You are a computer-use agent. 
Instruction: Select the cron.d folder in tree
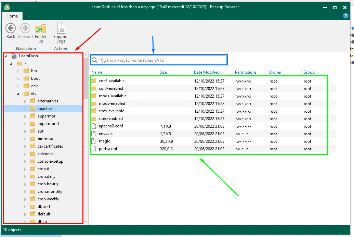click(43, 169)
